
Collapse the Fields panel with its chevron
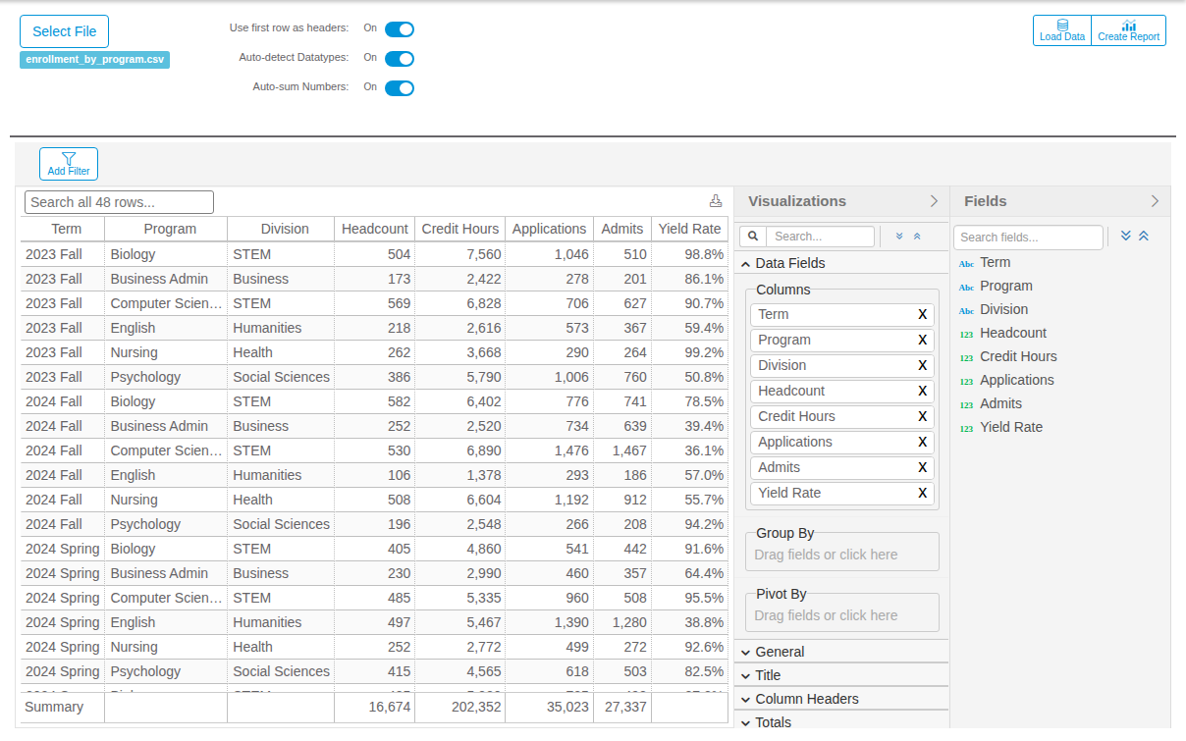(x=1155, y=201)
